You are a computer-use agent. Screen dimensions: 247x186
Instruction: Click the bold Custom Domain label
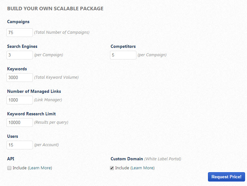tap(127, 159)
